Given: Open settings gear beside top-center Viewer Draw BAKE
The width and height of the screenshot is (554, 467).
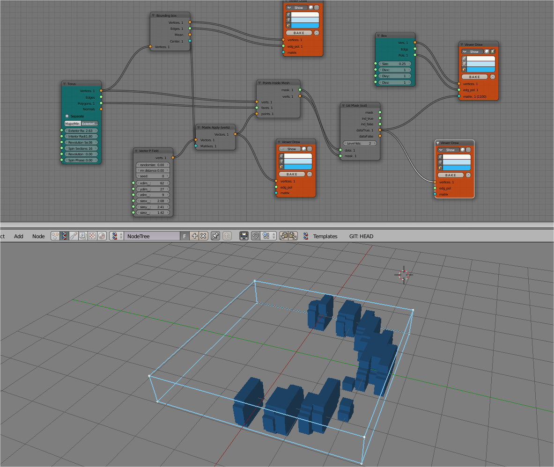Looking at the screenshot, I should coord(317,33).
